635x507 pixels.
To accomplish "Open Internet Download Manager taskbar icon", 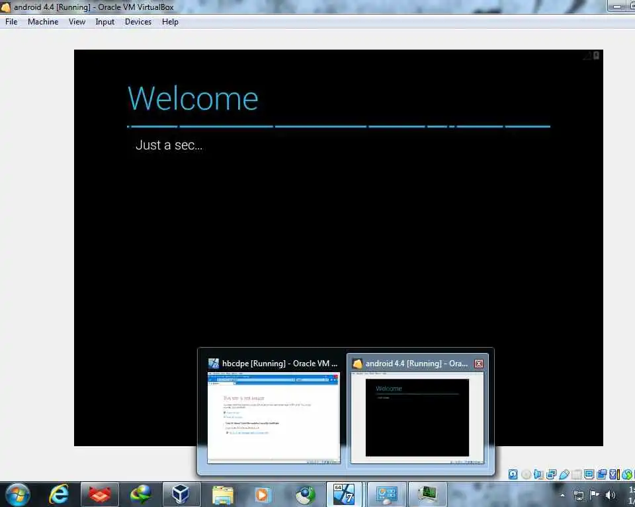I will point(140,494).
